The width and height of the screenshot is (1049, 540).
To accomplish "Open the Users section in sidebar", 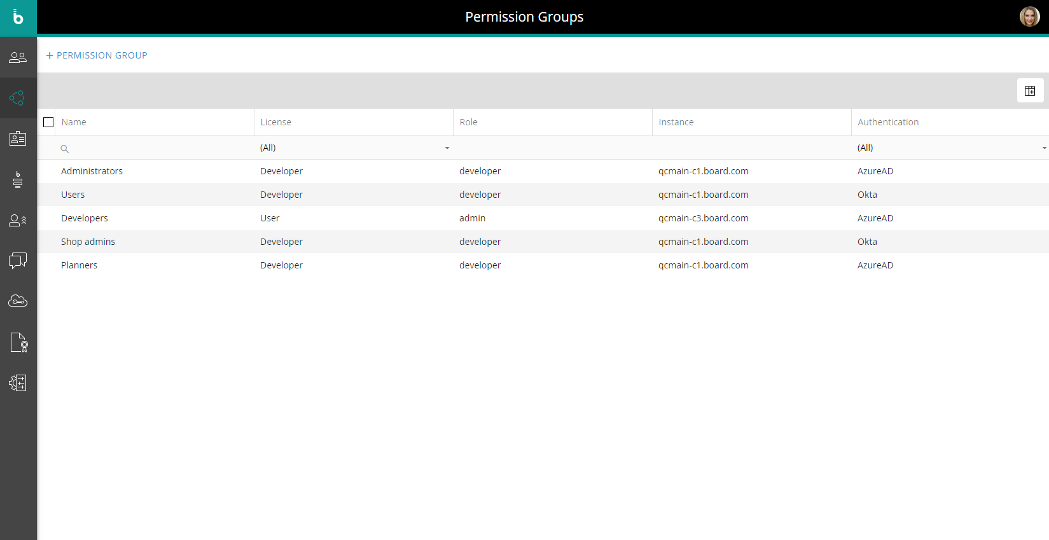I will point(18,58).
